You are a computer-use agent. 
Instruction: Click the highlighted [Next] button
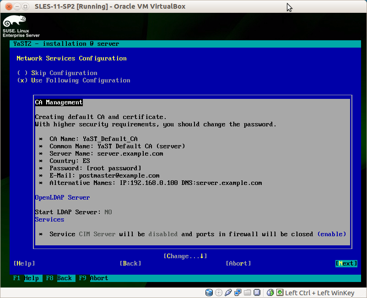click(x=346, y=263)
